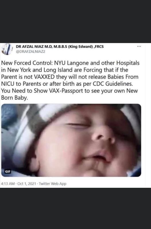Click the final words Born Baby
Viewport: 151px width, 229px height.
(14, 98)
